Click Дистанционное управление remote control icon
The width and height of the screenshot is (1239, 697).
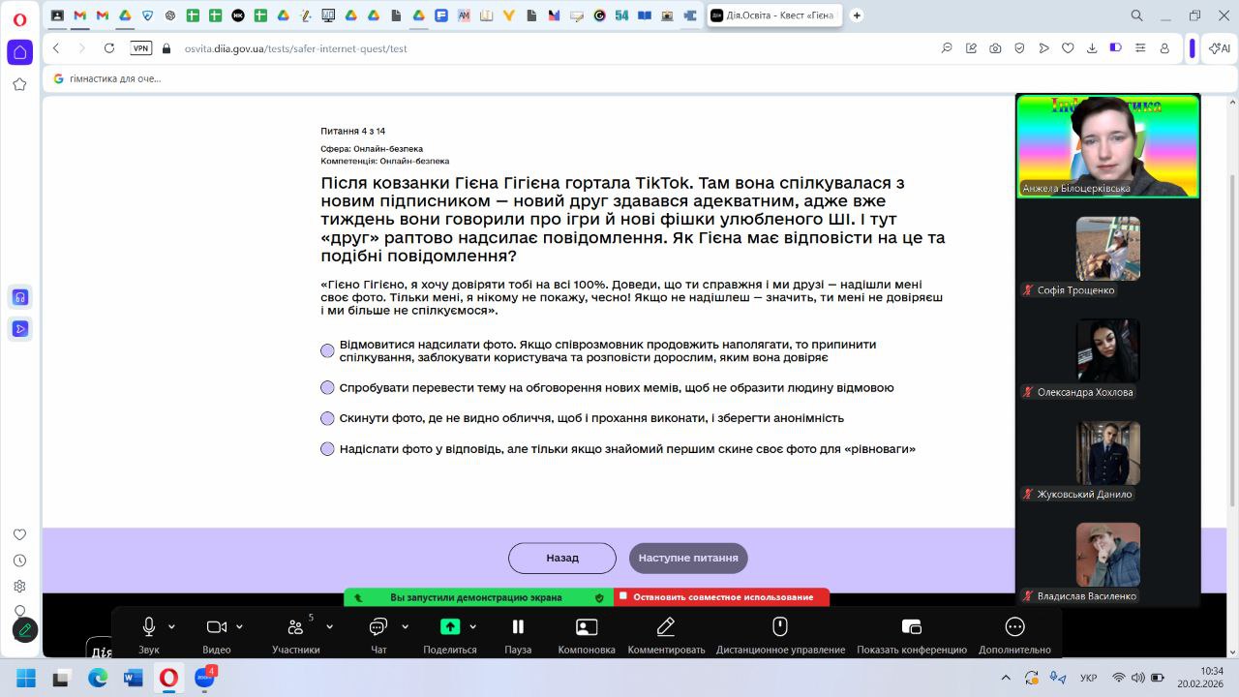click(780, 627)
